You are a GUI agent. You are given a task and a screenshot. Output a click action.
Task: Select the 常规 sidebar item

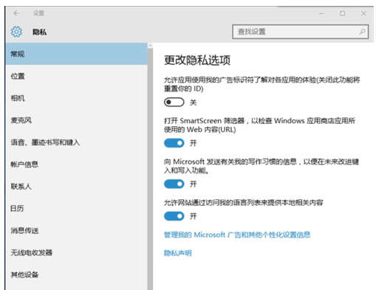[x=76, y=54]
